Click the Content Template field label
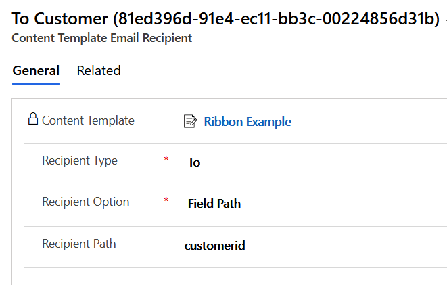447x285 pixels. [88, 120]
